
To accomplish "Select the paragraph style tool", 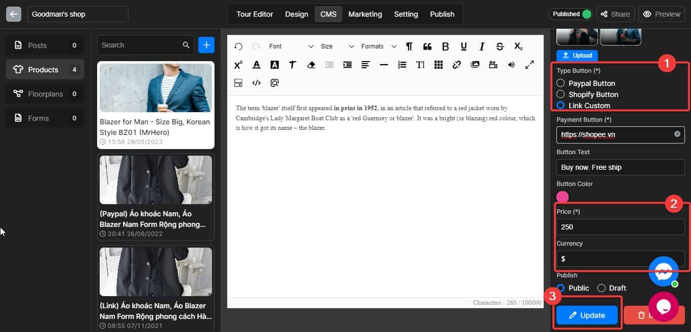I will click(x=293, y=65).
